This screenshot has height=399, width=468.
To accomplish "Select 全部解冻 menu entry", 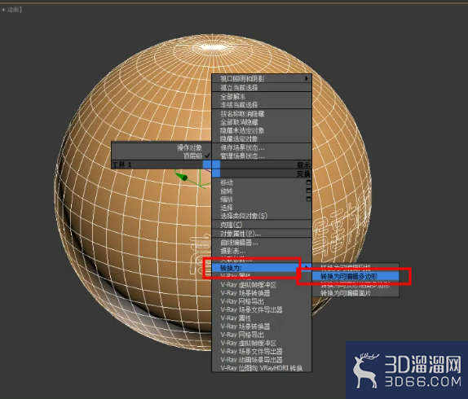I will tap(262, 97).
